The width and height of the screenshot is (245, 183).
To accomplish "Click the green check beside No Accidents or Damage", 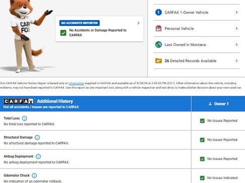I will pyautogui.click(x=63, y=32).
